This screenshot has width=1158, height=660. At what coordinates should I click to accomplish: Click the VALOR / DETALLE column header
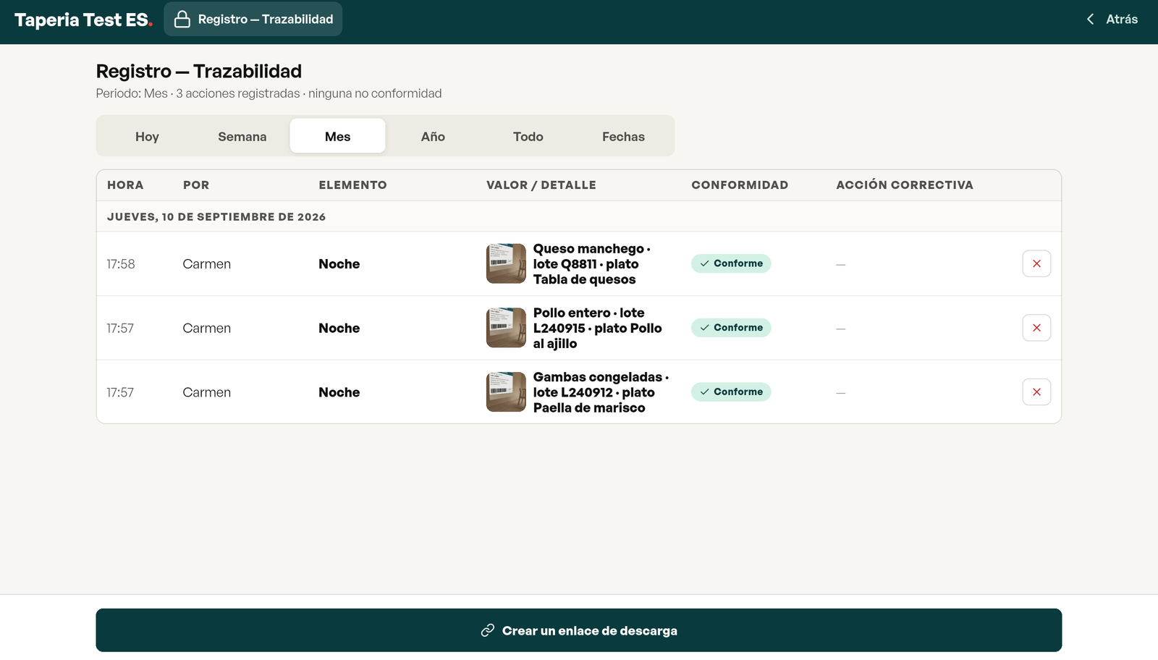coord(541,185)
